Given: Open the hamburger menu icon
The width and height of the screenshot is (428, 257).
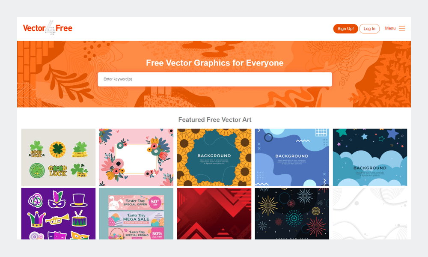Looking at the screenshot, I should tap(402, 28).
